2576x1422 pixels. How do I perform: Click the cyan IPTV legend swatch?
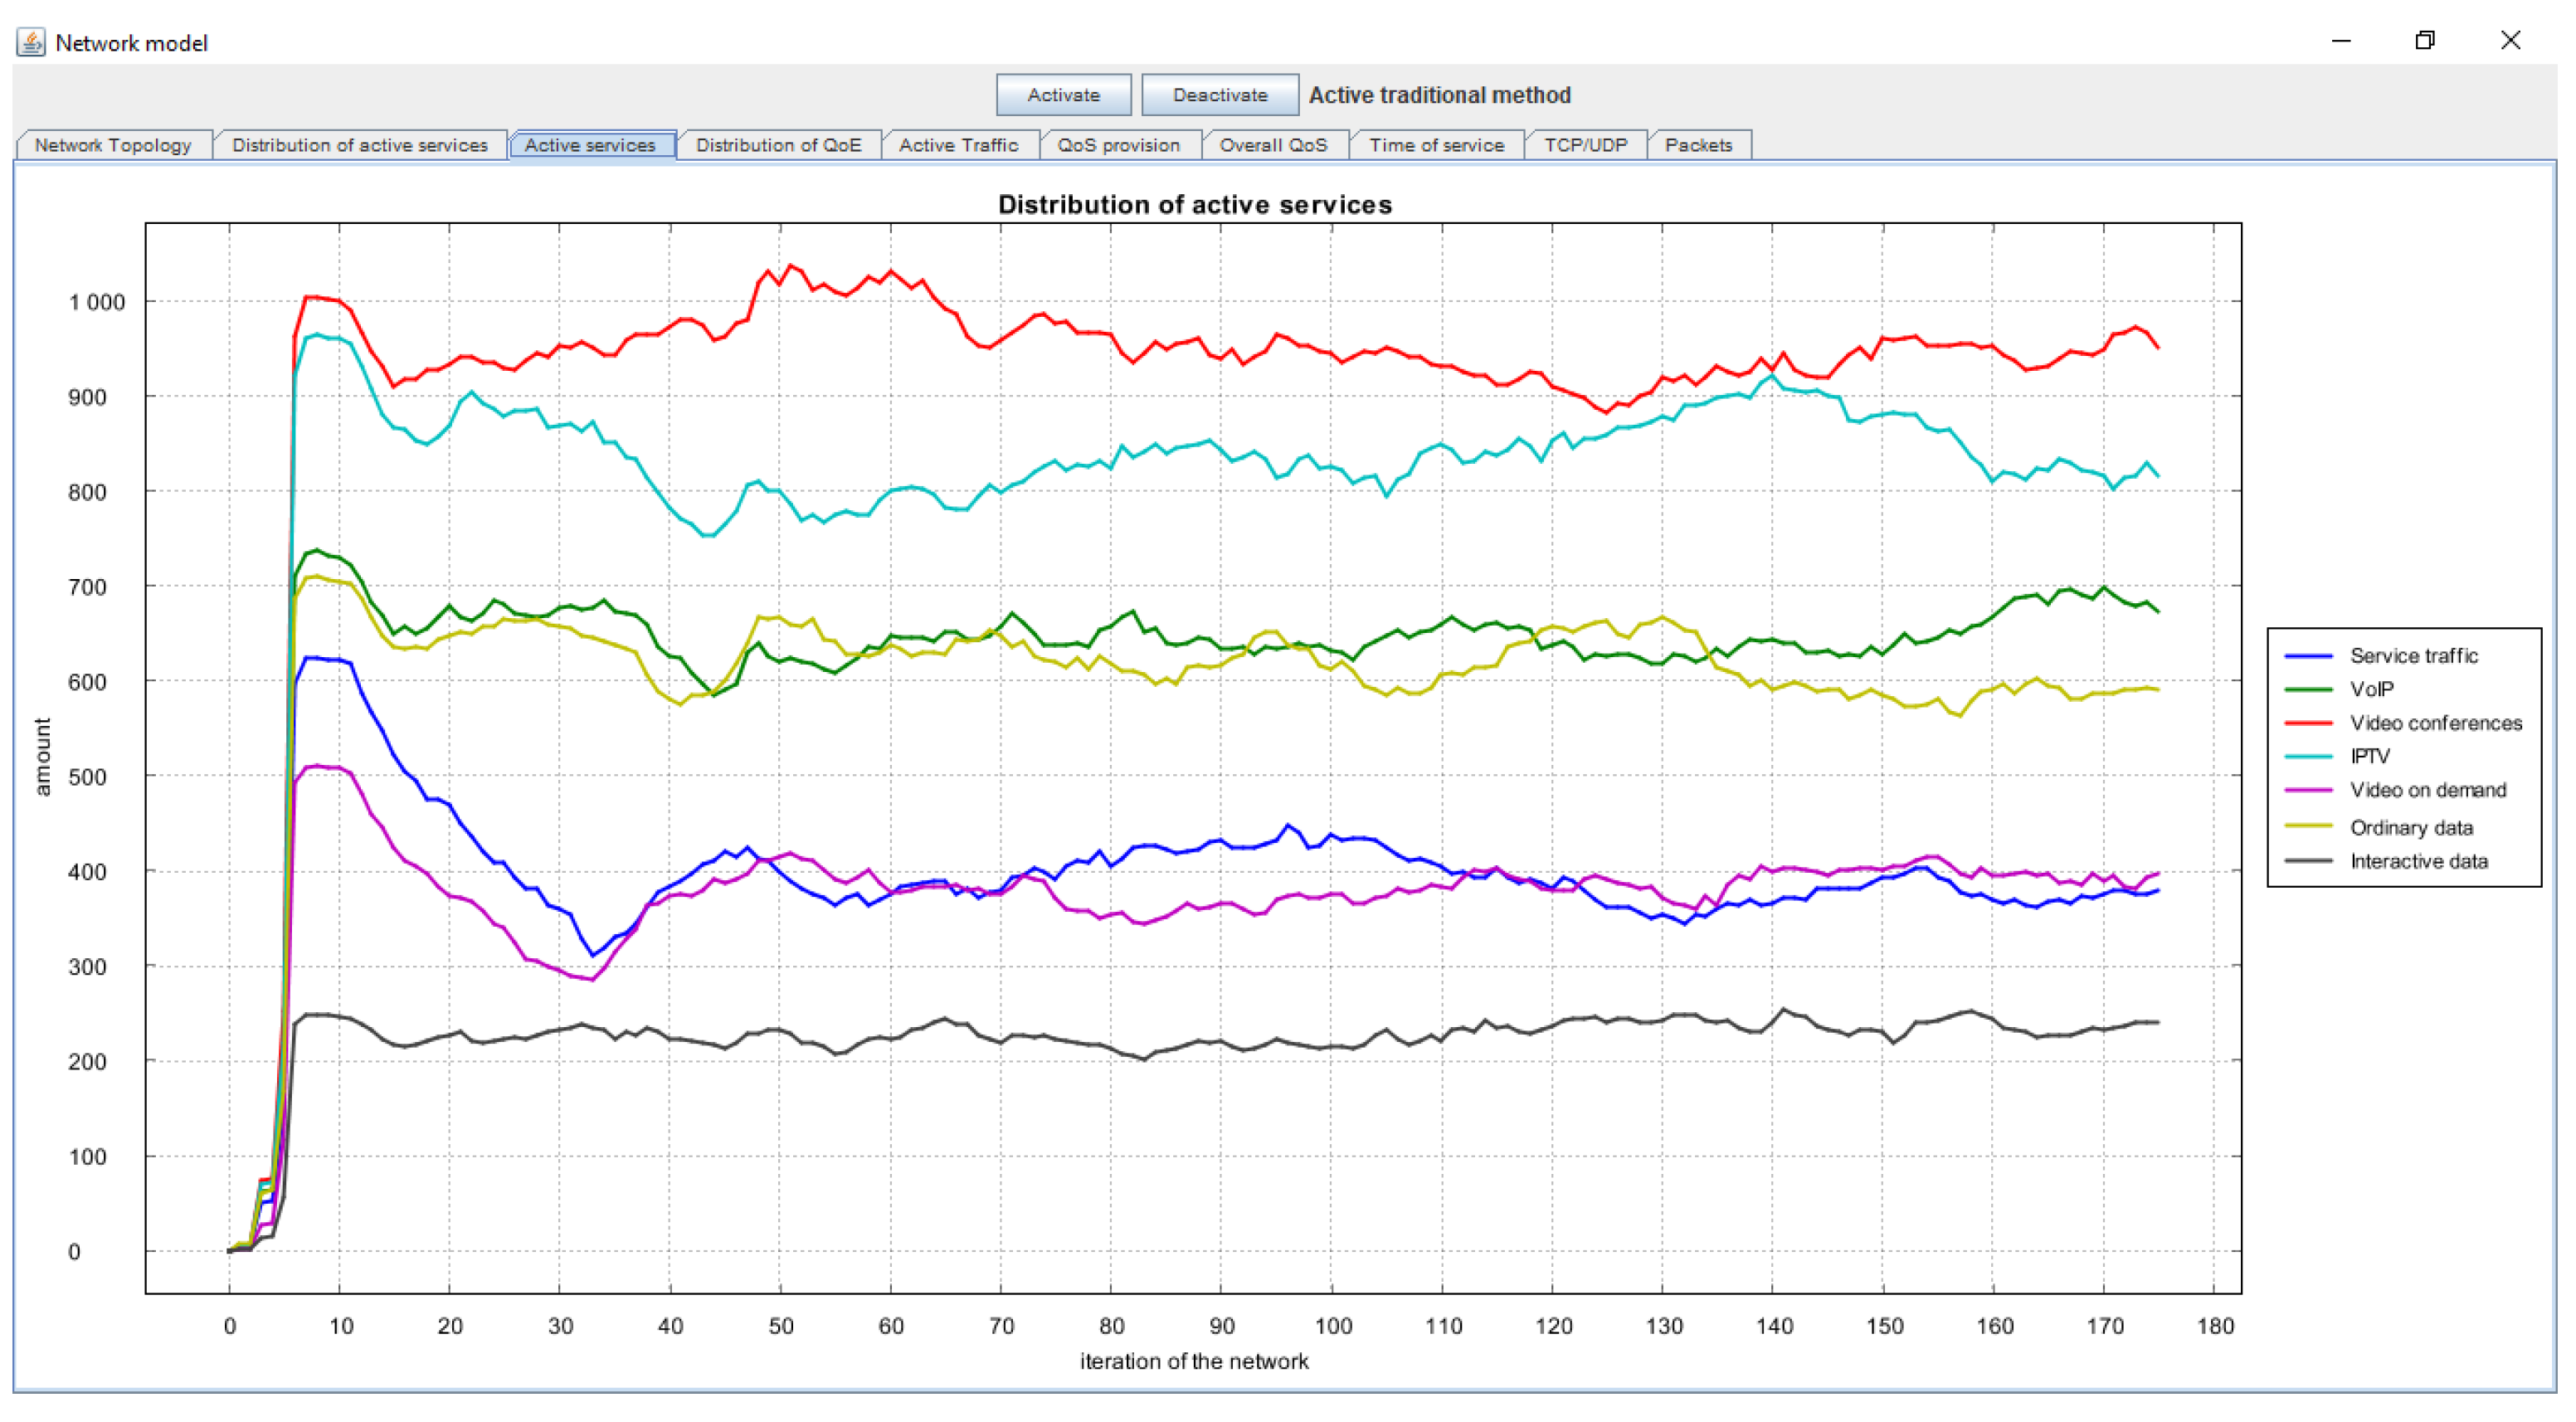tap(2308, 757)
